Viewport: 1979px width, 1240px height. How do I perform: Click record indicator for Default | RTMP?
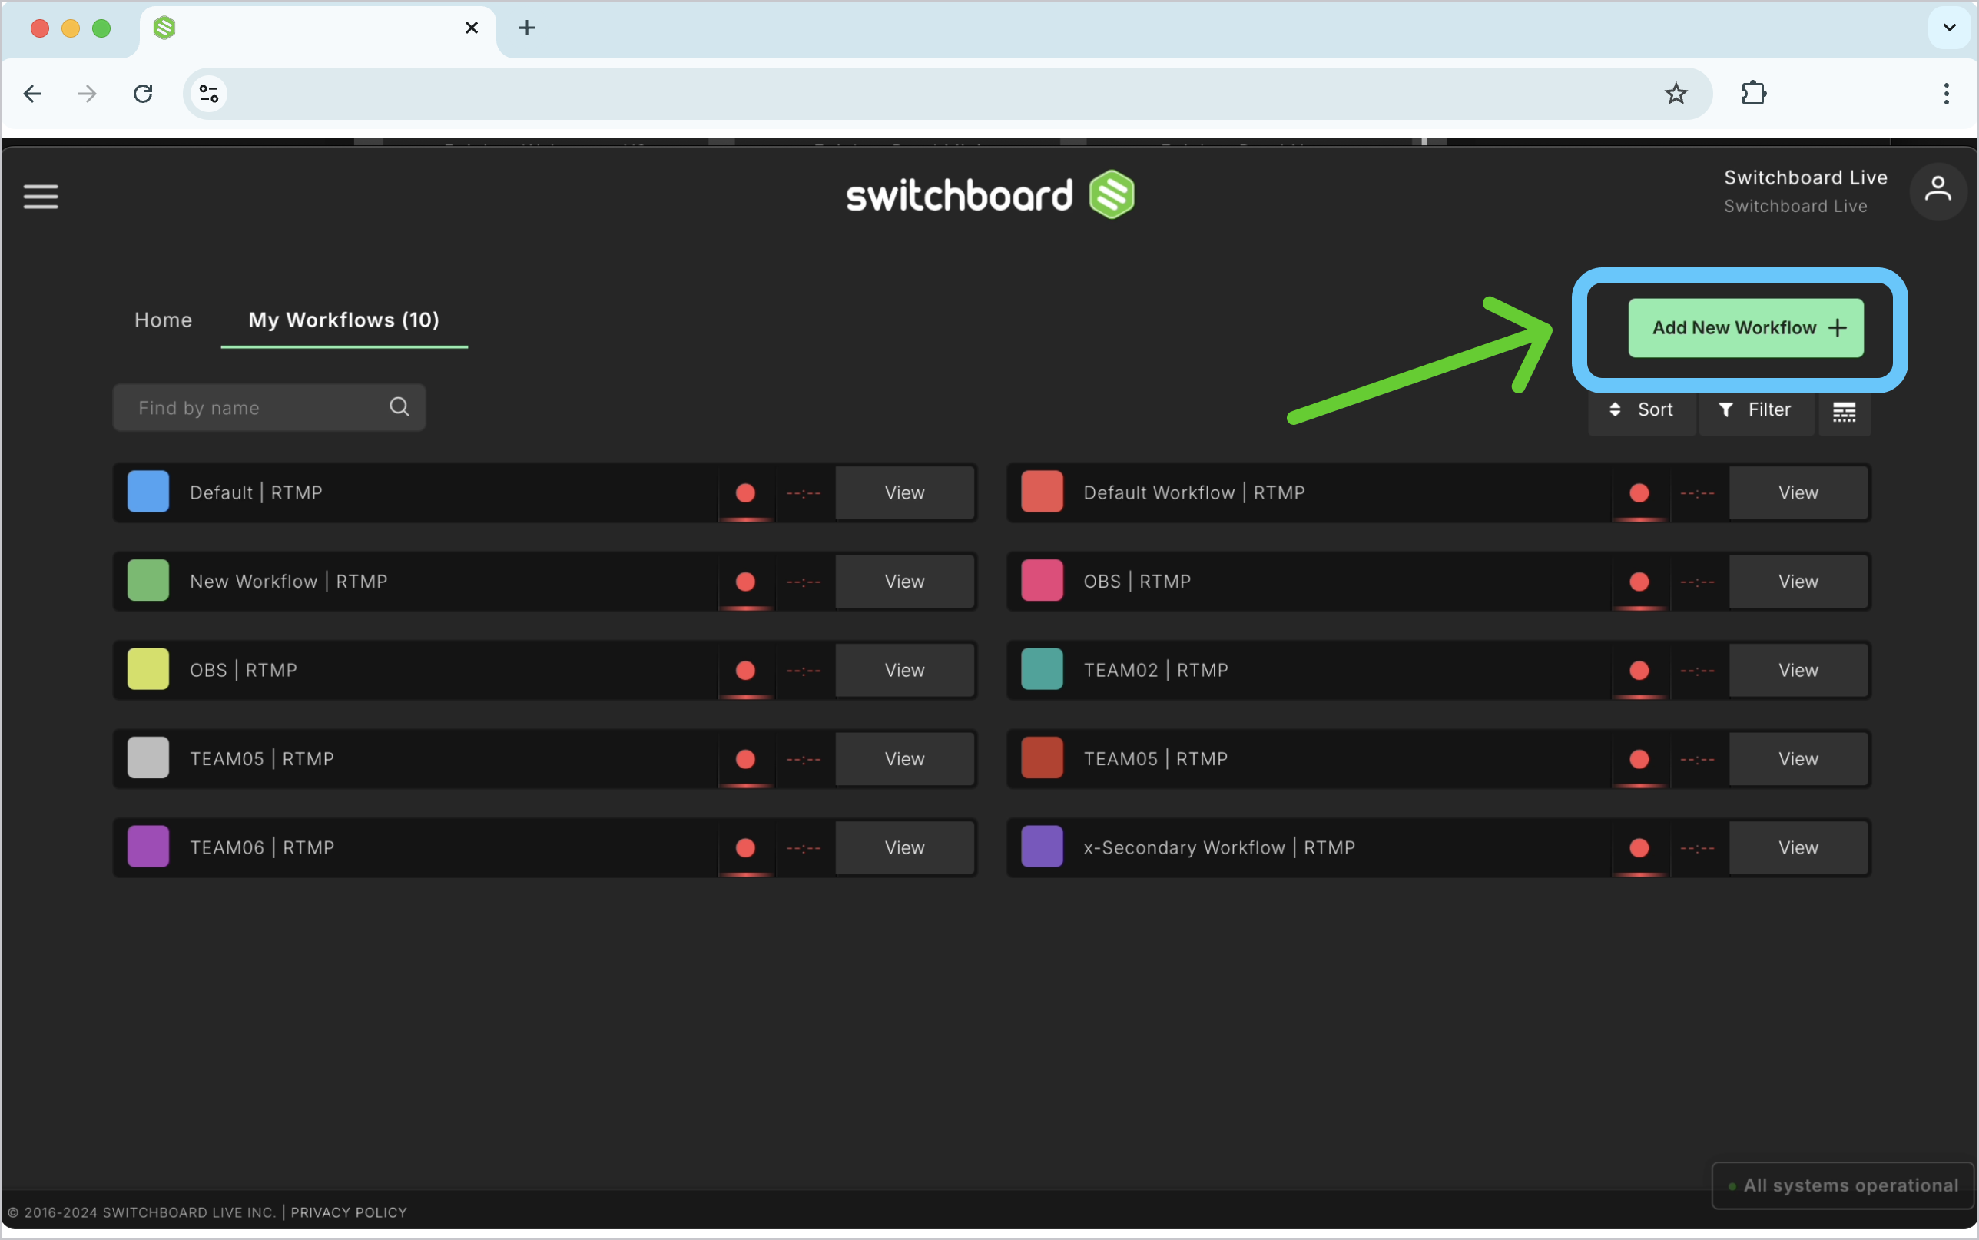click(x=745, y=493)
